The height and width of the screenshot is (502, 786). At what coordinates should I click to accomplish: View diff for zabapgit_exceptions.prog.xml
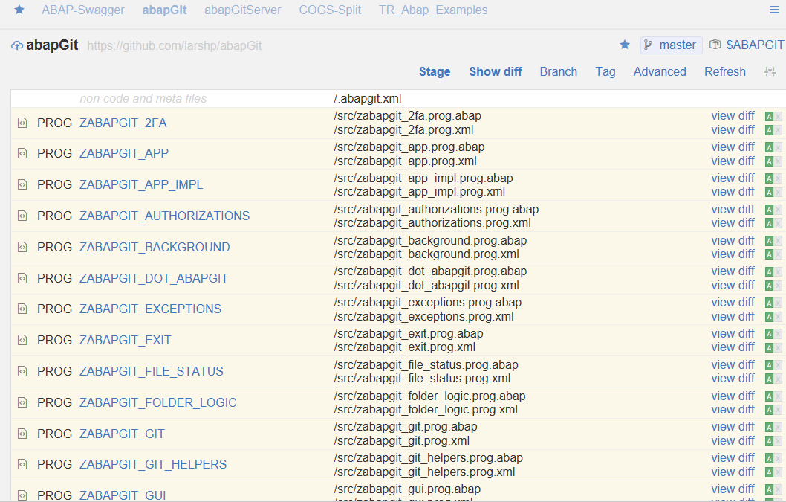[733, 317]
